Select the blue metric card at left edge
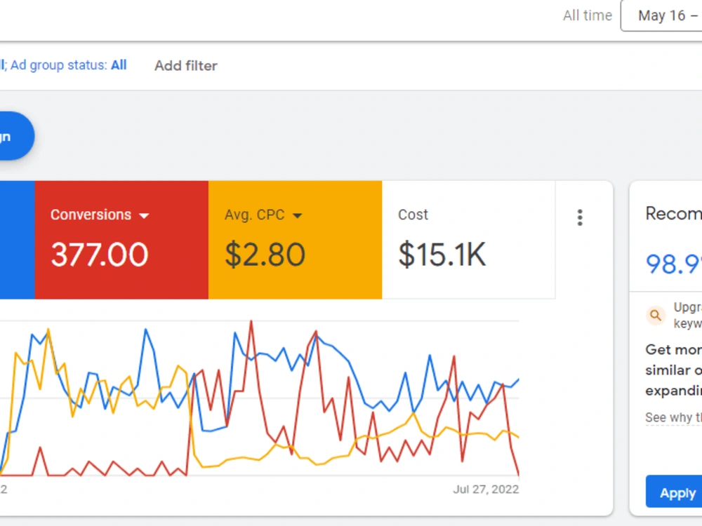Viewport: 702px width, 526px height. [x=17, y=240]
